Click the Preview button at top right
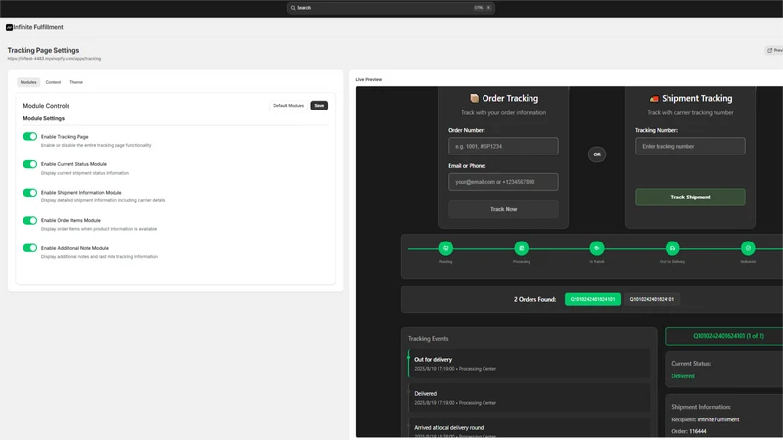783x440 pixels. [x=774, y=50]
